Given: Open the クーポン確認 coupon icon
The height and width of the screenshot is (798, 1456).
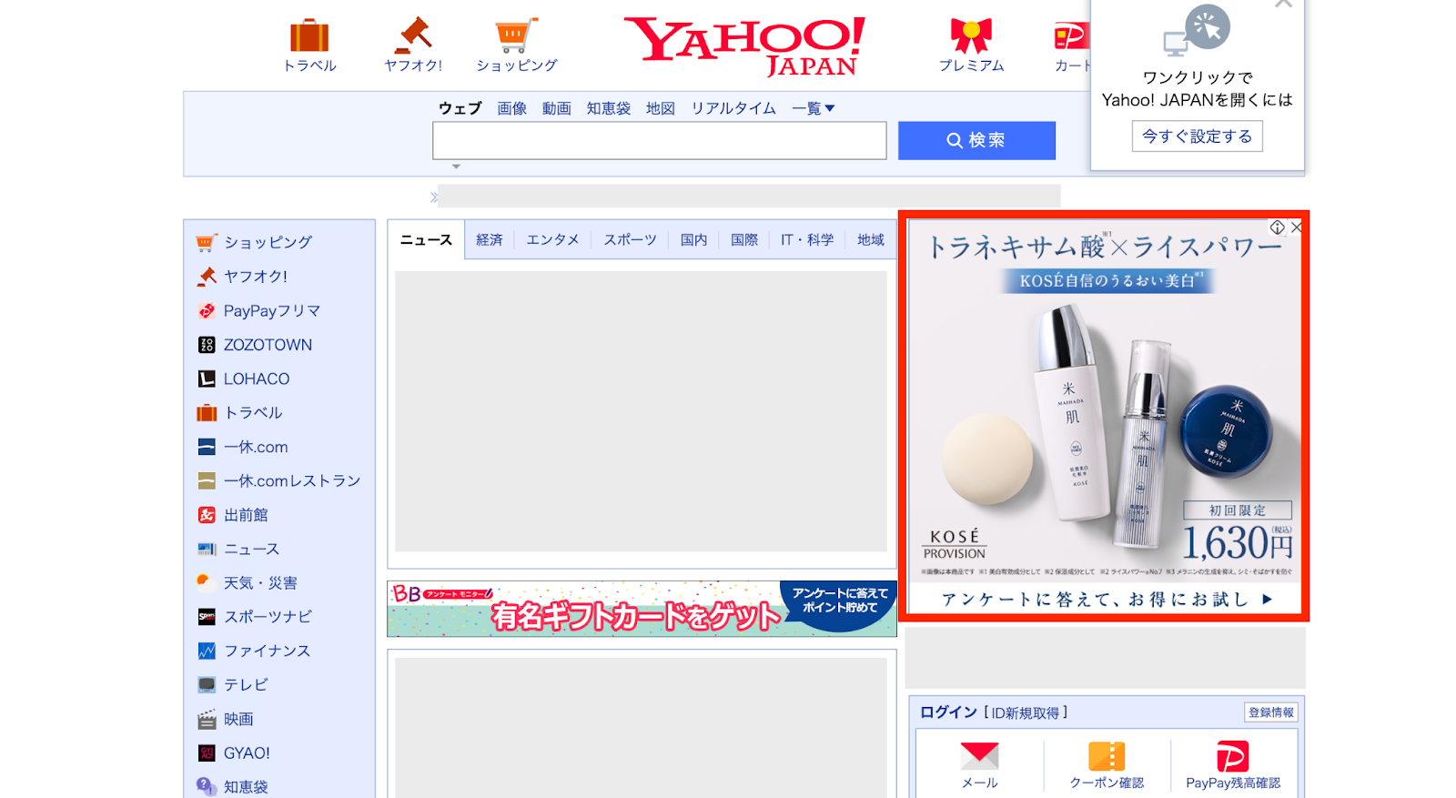Looking at the screenshot, I should (x=1107, y=756).
